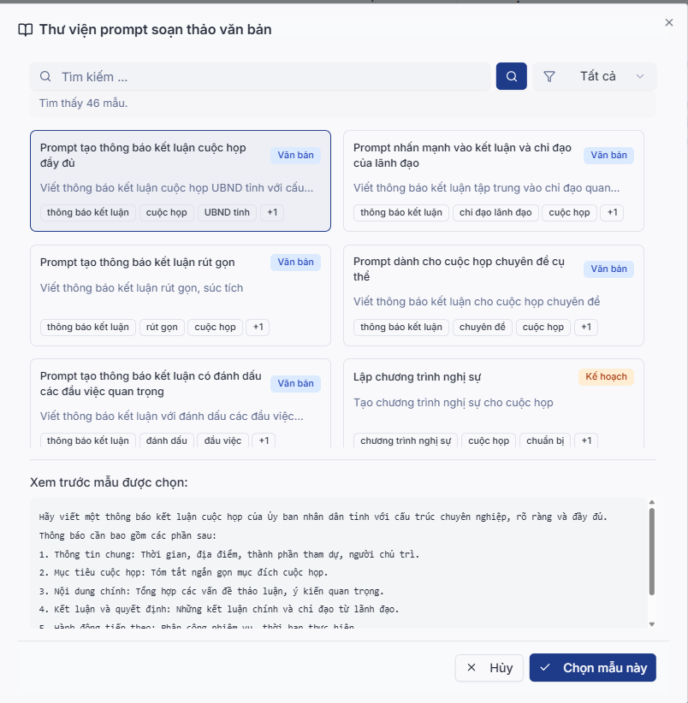Confirm with 'Chọn mẫu này' button
This screenshot has width=688, height=703.
(x=592, y=668)
